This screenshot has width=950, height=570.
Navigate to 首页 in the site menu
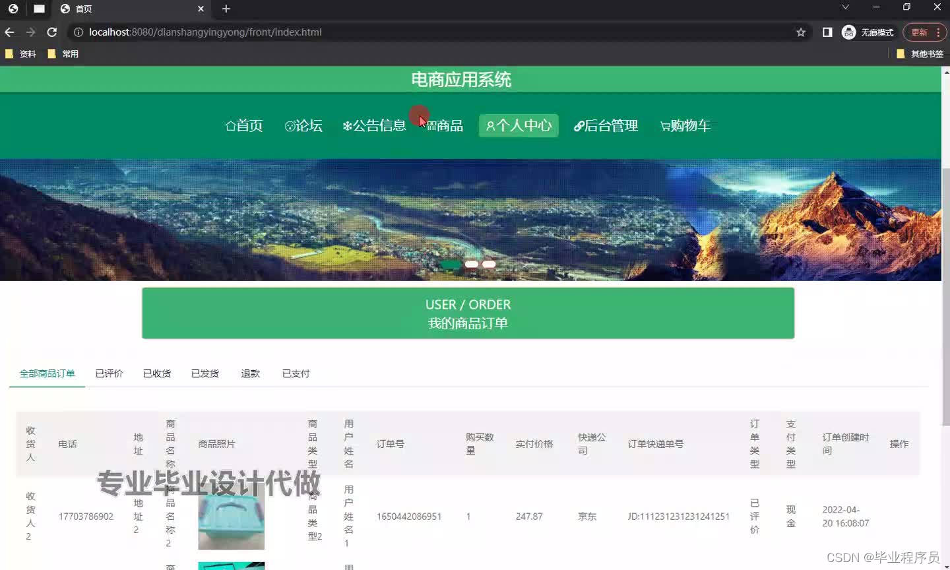(x=244, y=125)
